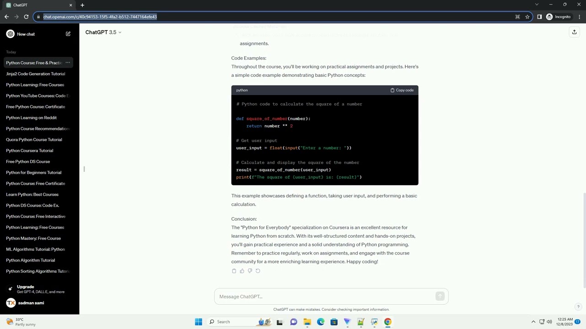Image resolution: width=586 pixels, height=329 pixels.
Task: Go back with browser back arrow
Action: (6, 17)
